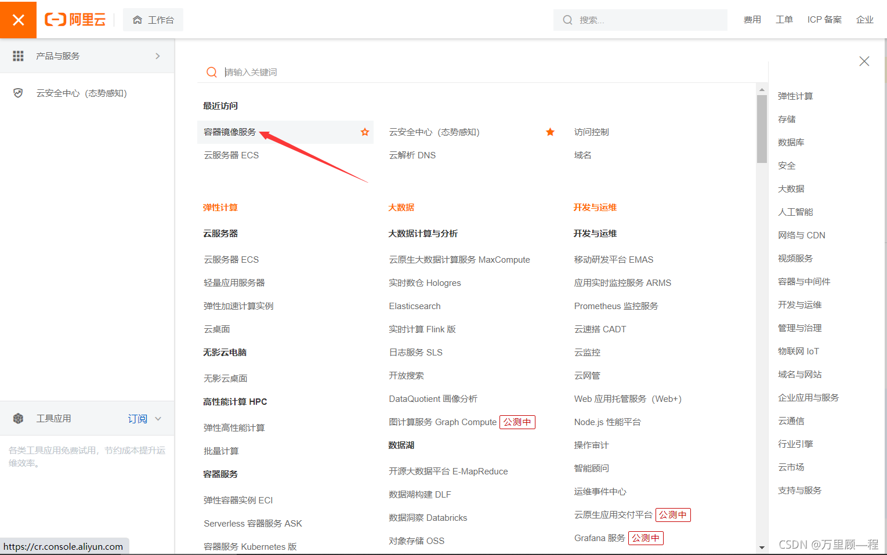Jump to 安全 category
Viewport: 887px width, 555px height.
pyautogui.click(x=787, y=166)
